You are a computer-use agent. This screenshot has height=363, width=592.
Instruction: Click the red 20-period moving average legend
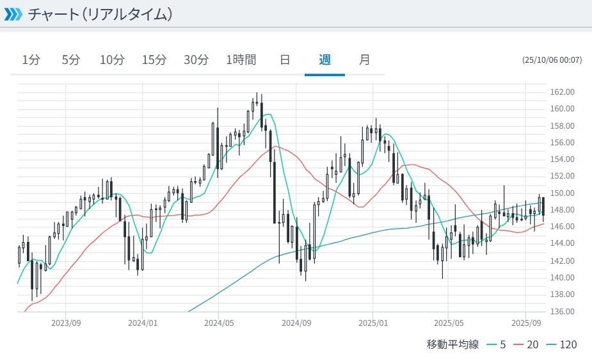pos(525,345)
